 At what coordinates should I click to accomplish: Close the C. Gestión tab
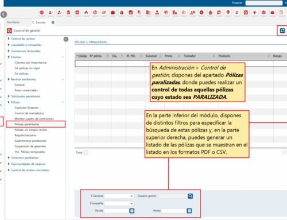53,22
